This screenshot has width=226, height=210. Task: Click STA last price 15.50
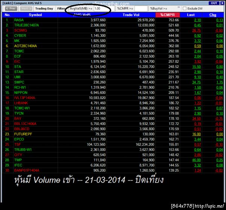(x=197, y=67)
